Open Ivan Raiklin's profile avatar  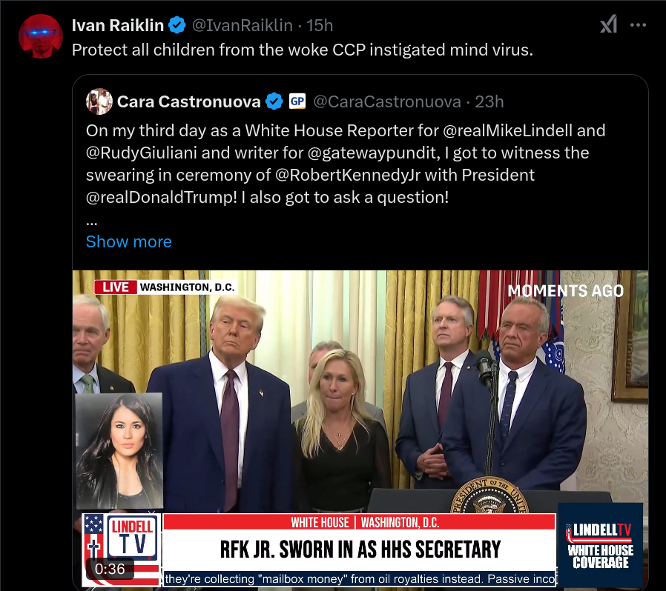point(41,36)
